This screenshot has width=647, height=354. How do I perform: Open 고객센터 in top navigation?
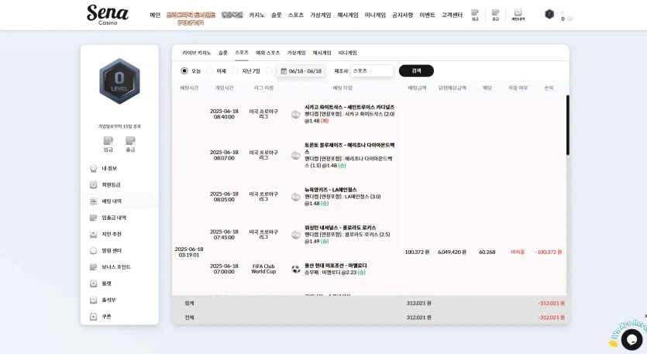point(452,15)
